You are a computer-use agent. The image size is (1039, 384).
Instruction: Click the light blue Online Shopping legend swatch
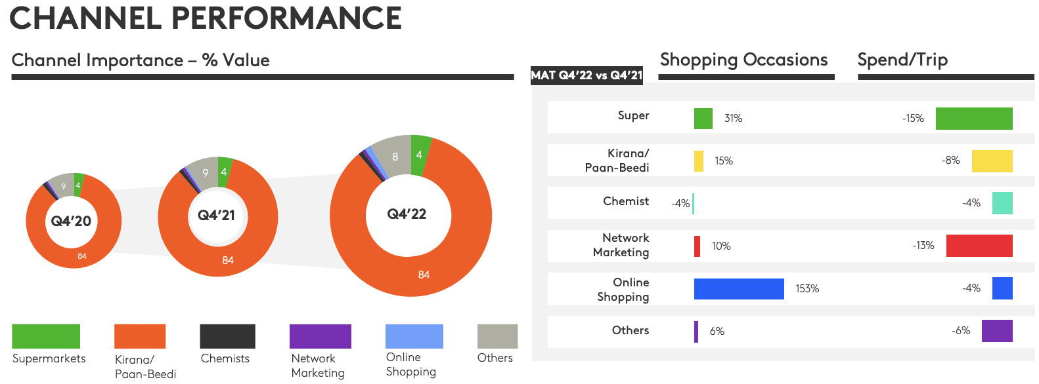414,336
